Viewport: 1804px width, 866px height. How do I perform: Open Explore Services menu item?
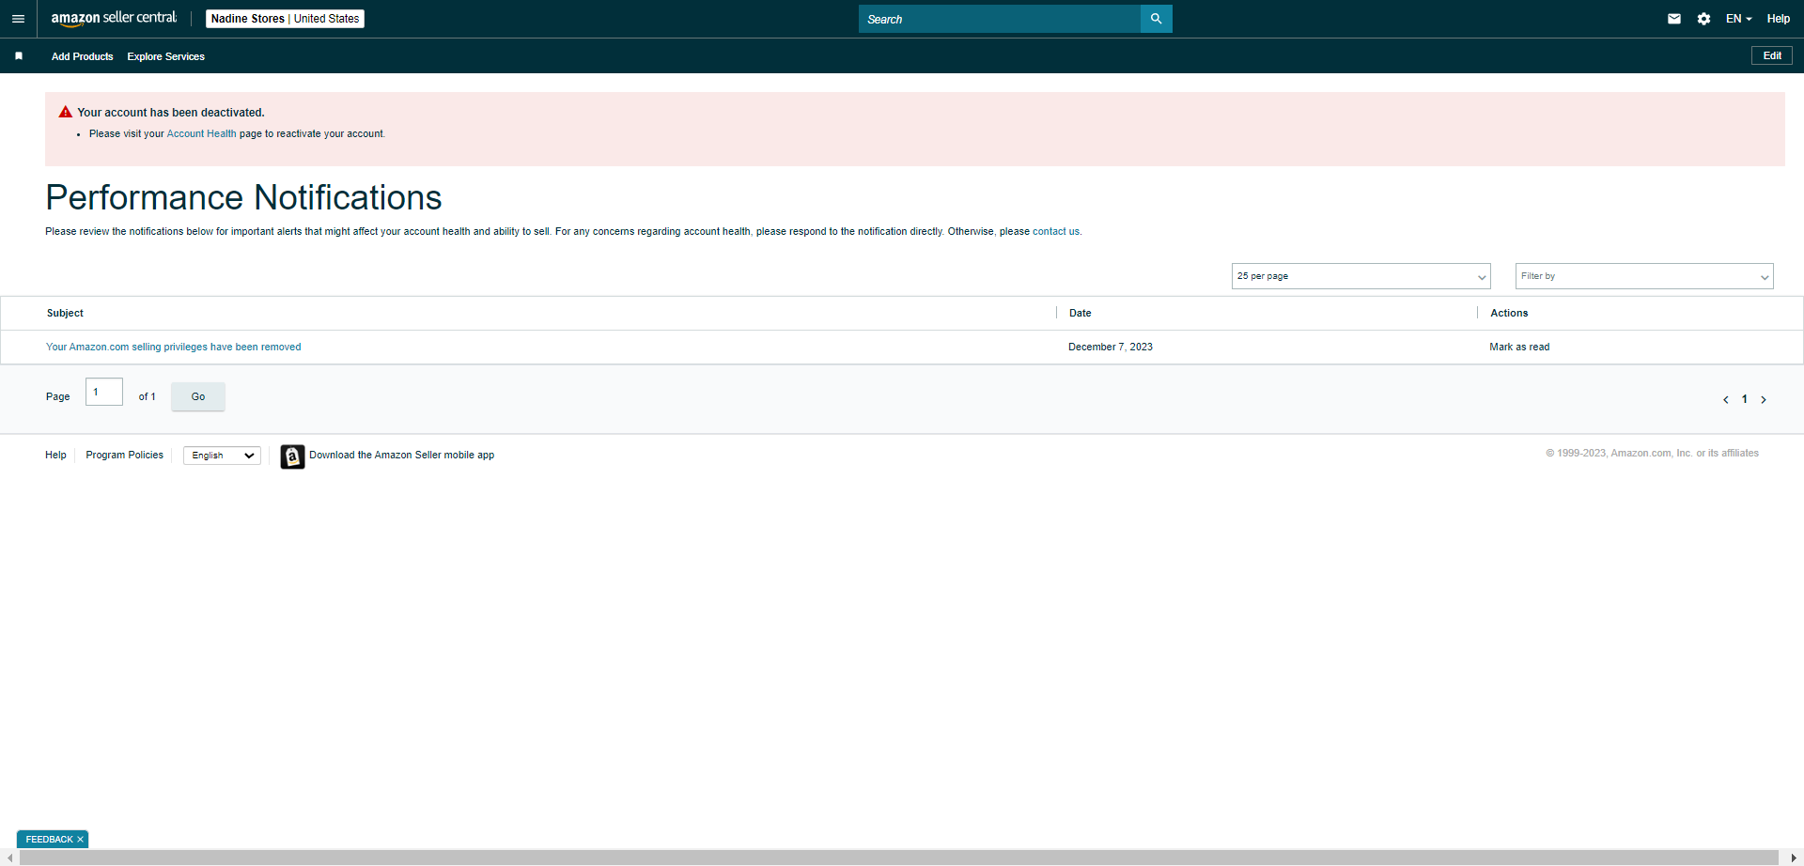point(165,56)
